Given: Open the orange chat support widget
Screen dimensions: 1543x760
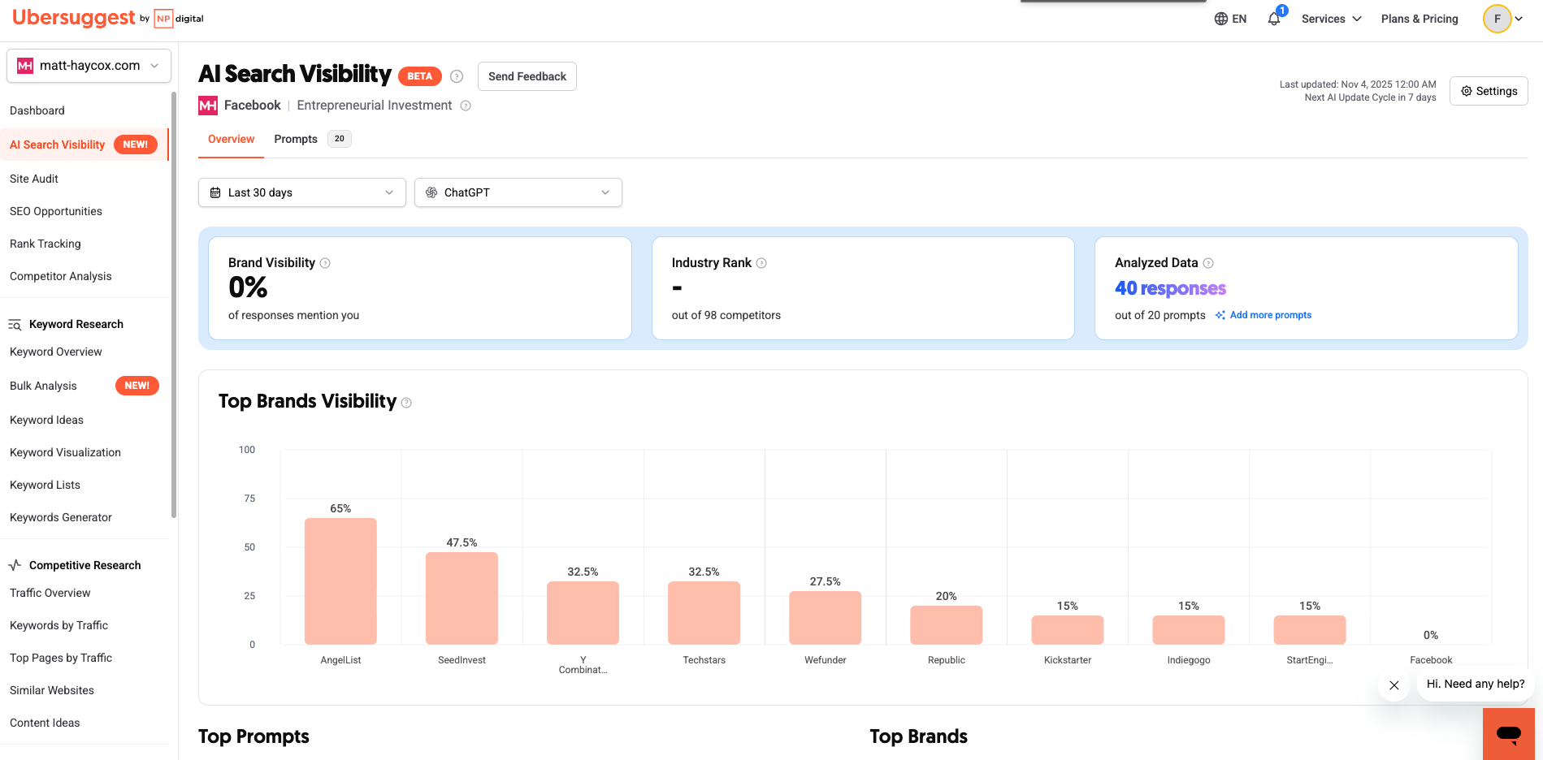Looking at the screenshot, I should tap(1508, 733).
